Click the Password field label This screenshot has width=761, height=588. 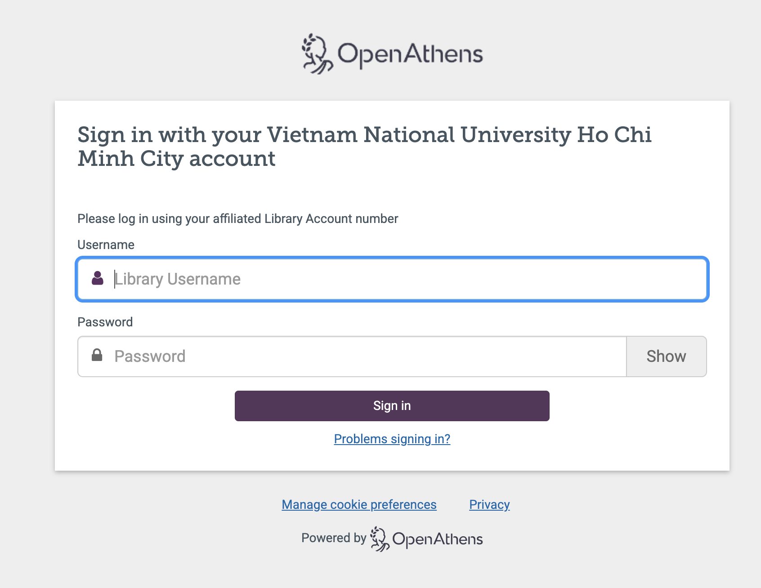click(105, 322)
